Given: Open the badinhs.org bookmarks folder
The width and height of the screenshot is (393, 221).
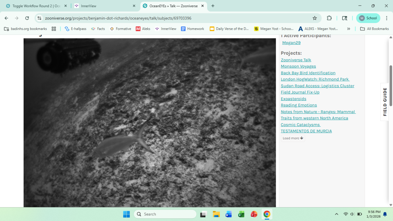Looking at the screenshot, I should point(25,29).
